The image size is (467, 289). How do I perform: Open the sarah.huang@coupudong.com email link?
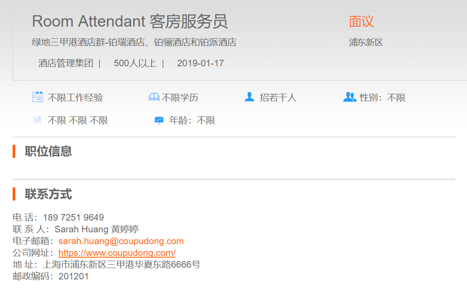(x=121, y=241)
